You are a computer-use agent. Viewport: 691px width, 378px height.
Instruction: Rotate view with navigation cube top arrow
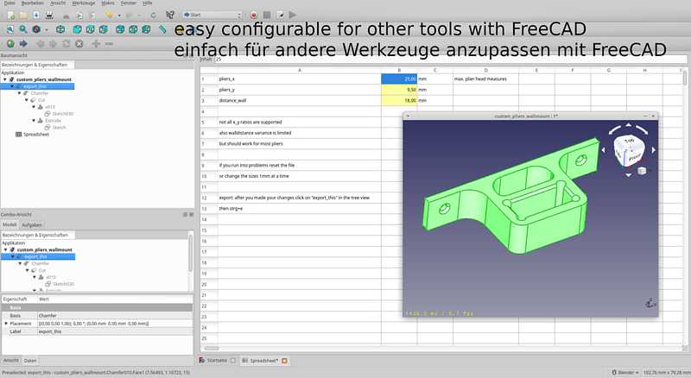point(629,125)
